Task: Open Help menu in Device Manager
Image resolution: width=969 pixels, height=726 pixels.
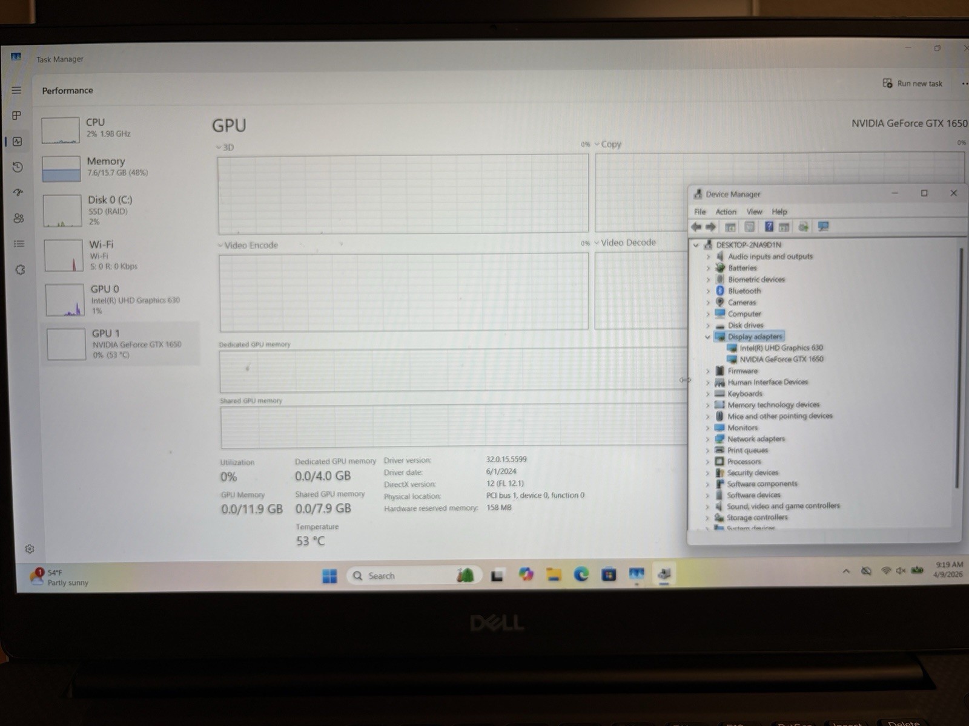Action: [779, 212]
